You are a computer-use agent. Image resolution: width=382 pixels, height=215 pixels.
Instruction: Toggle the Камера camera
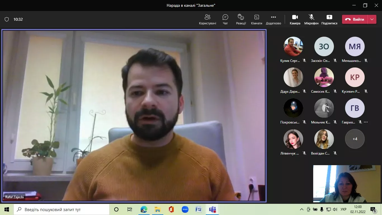295,19
